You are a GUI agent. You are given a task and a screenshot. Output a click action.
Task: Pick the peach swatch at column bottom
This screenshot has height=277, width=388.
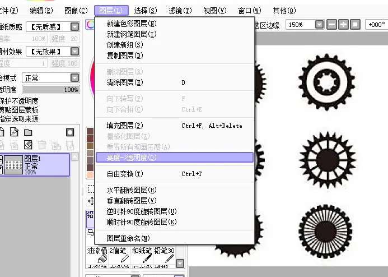pyautogui.click(x=90, y=175)
